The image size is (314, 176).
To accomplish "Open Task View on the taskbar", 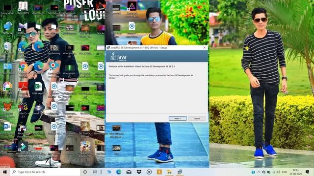I will 95,172.
